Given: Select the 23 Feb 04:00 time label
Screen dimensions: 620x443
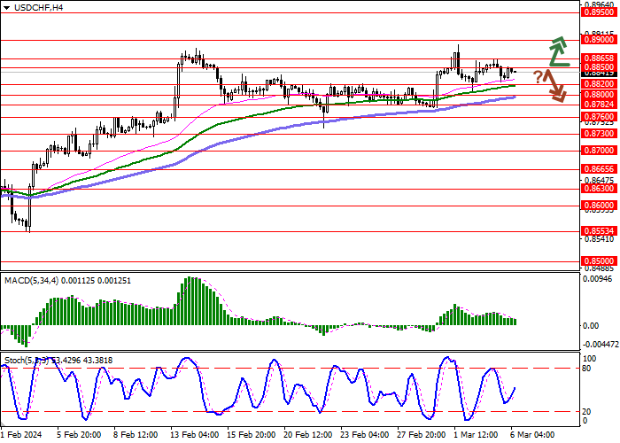Looking at the screenshot, I should [365, 435].
